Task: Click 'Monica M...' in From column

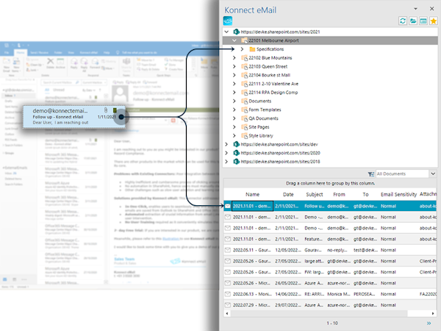Action: coord(339,293)
